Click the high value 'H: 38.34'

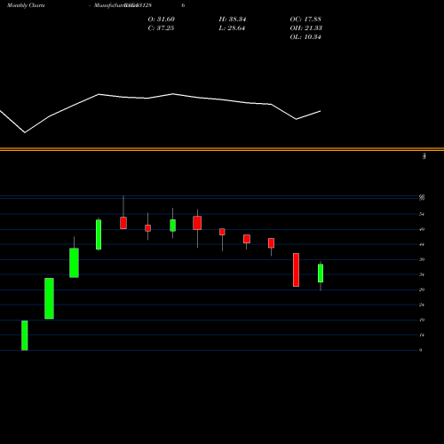233,20
